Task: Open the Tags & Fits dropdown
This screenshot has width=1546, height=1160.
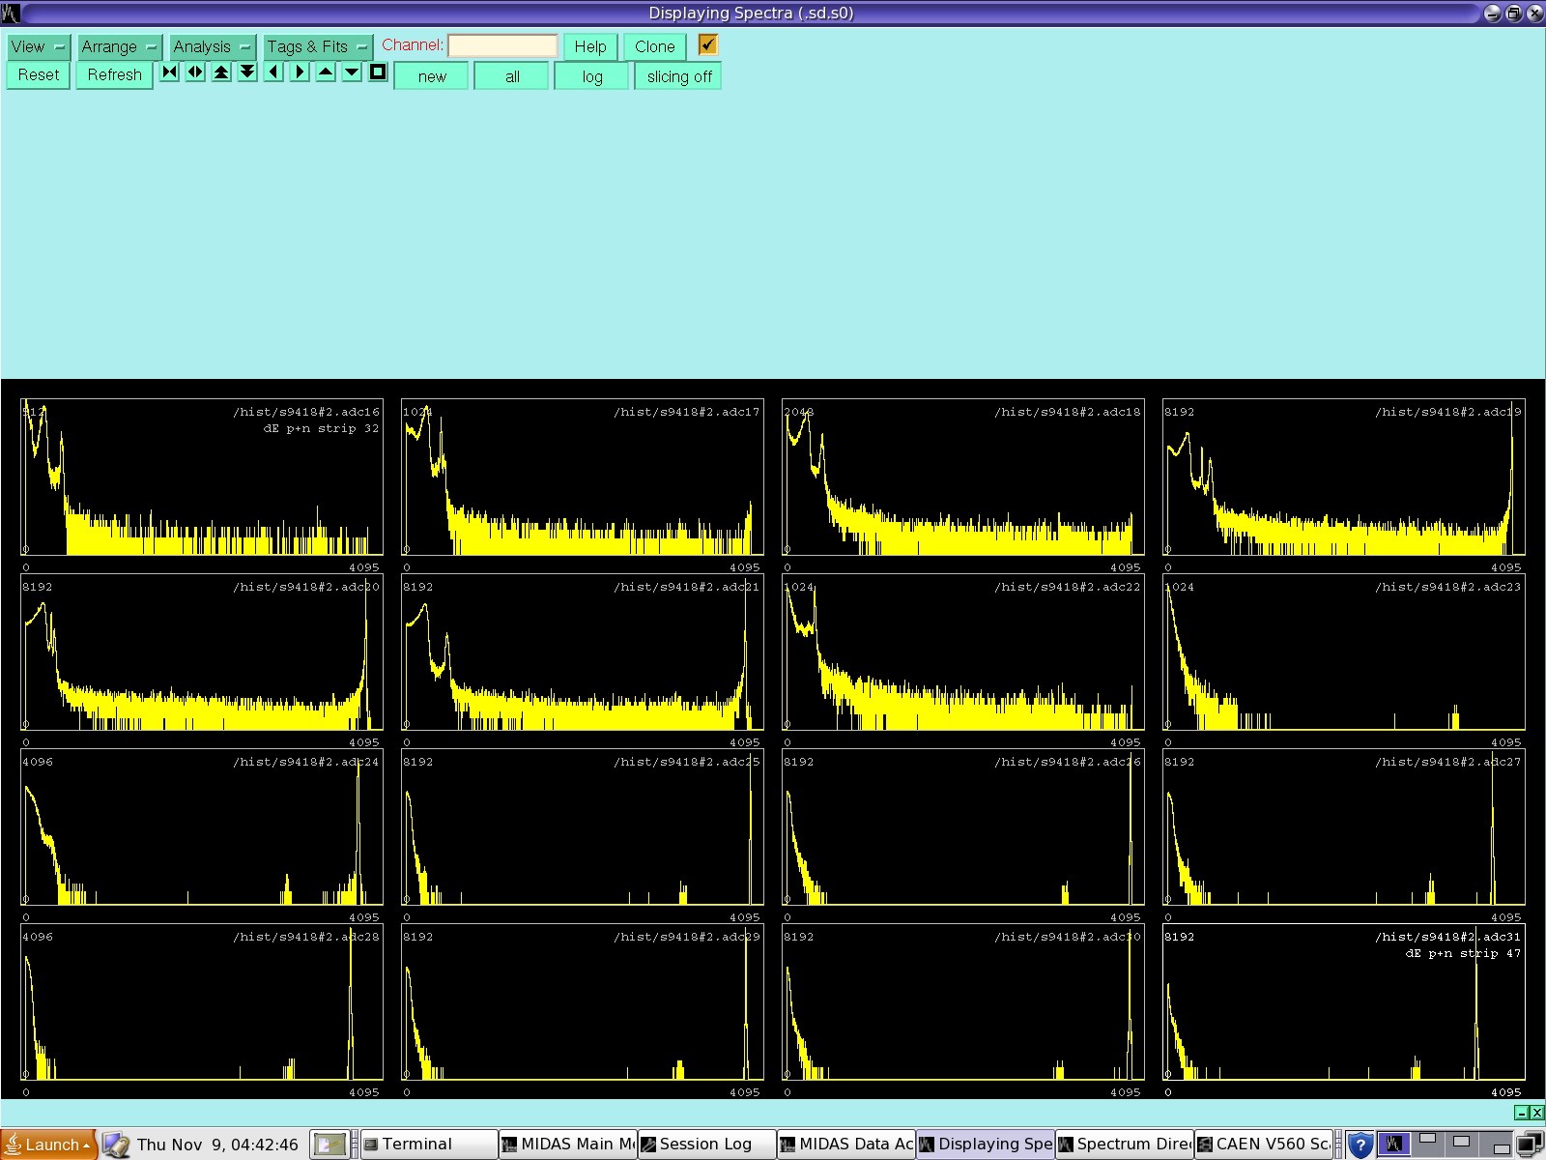Action: (317, 46)
